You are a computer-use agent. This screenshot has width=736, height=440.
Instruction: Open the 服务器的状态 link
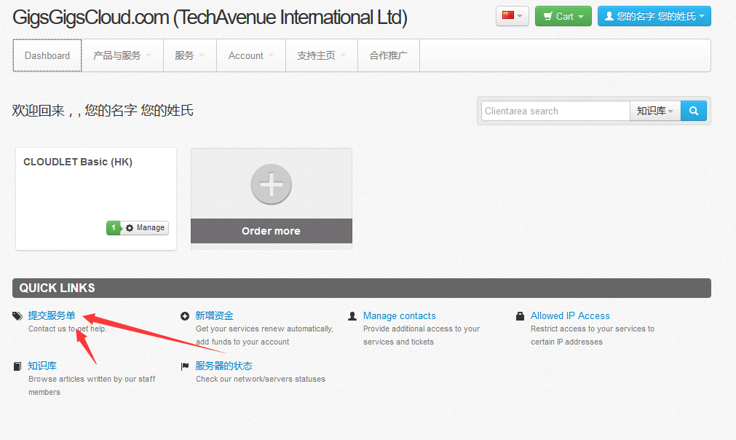tap(224, 366)
